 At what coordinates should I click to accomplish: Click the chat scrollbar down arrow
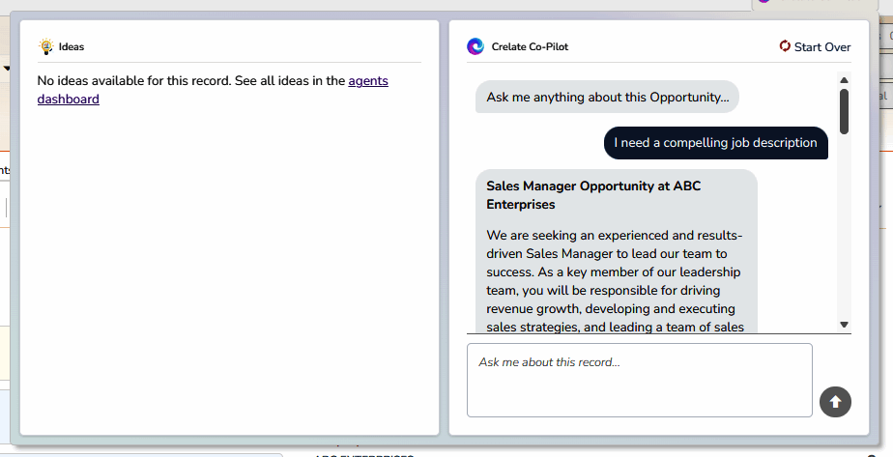pyautogui.click(x=844, y=326)
